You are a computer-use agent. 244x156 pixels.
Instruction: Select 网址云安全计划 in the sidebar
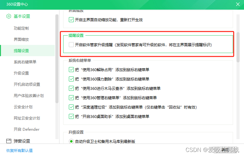pyautogui.click(x=27, y=118)
